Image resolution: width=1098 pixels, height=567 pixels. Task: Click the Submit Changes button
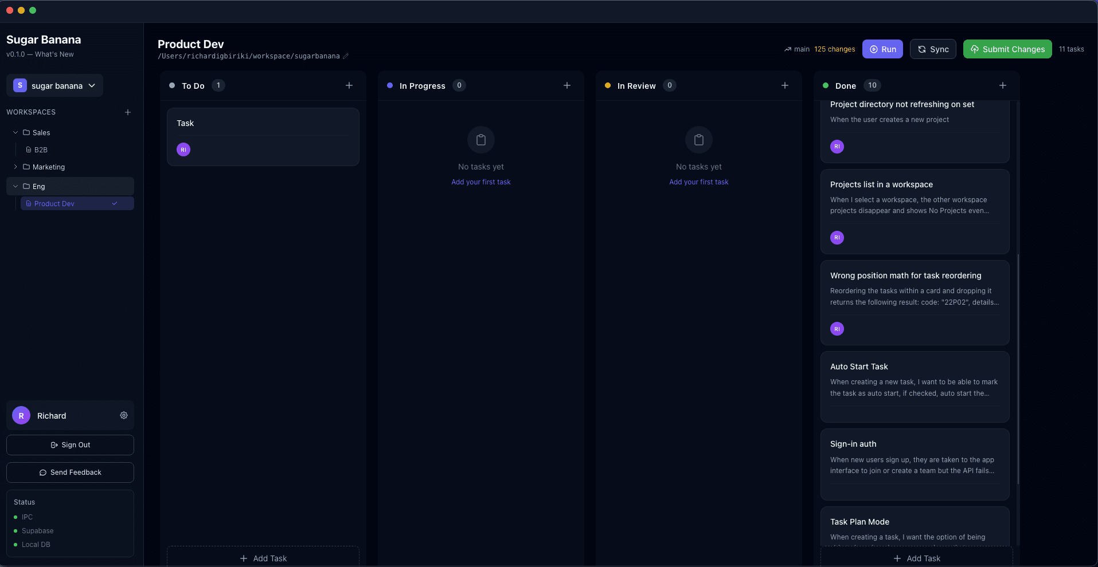tap(1007, 49)
